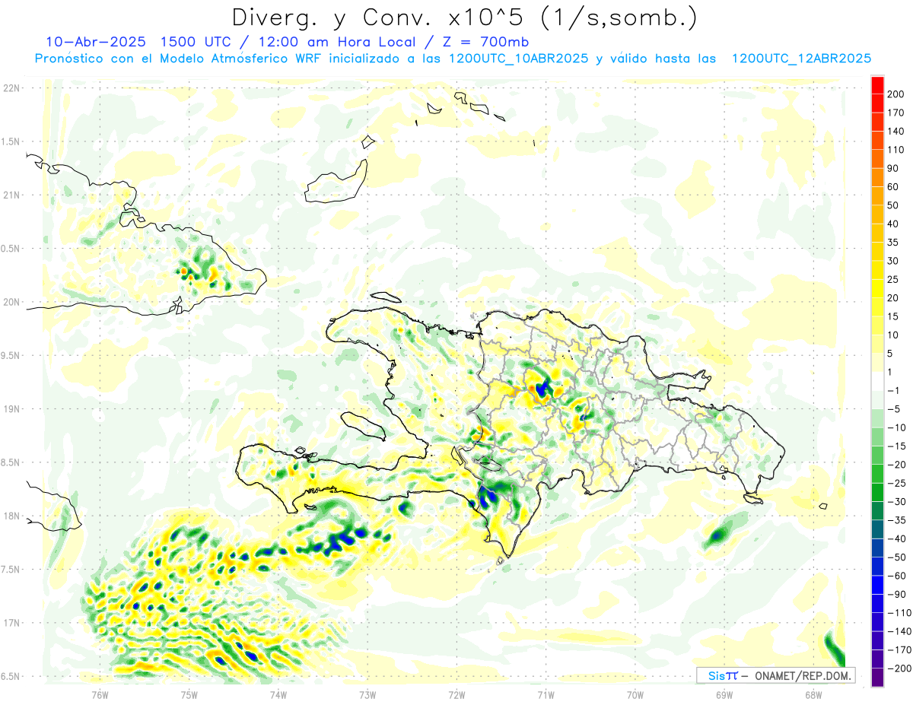Image resolution: width=913 pixels, height=705 pixels.
Task: Click the positive 60 value on color scale
Action: 894,187
